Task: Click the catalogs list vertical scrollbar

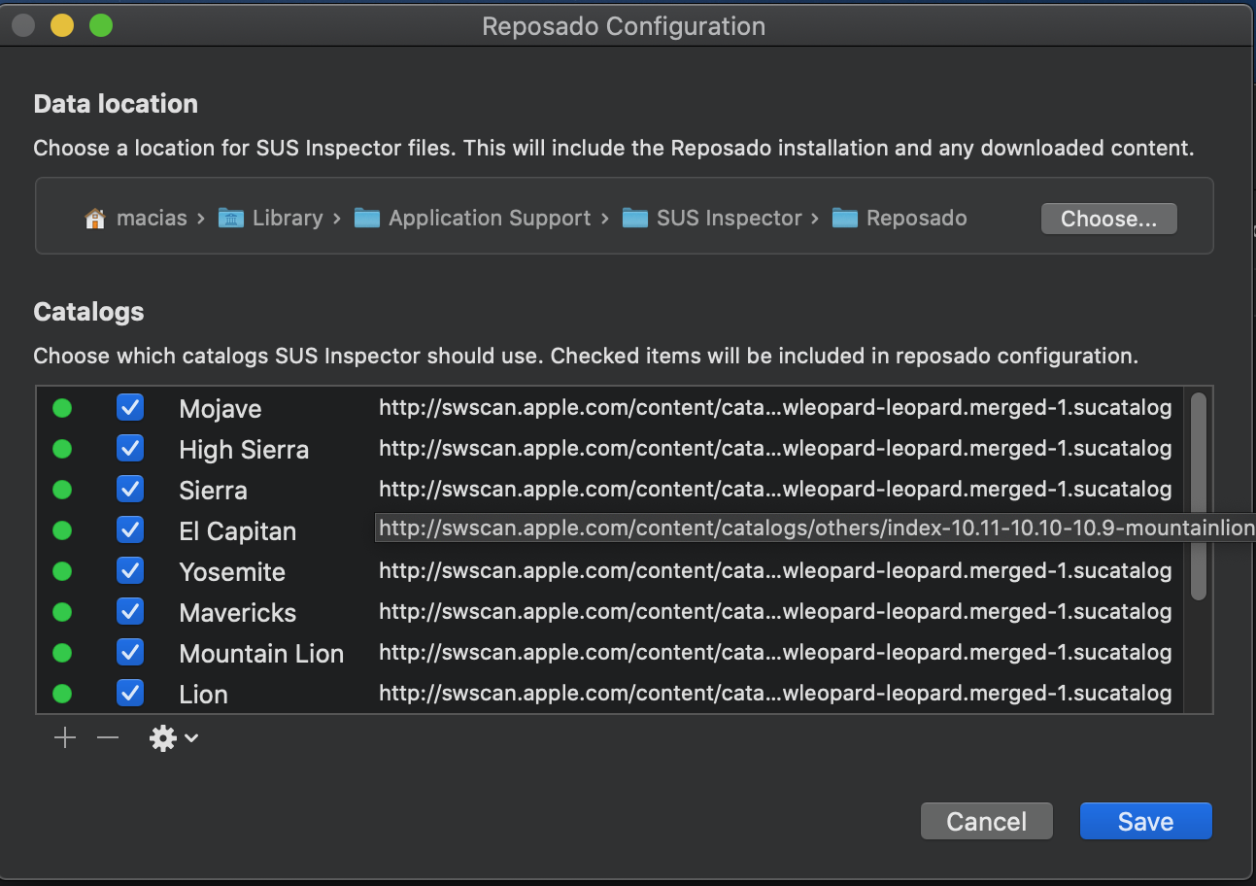Action: 1198,495
